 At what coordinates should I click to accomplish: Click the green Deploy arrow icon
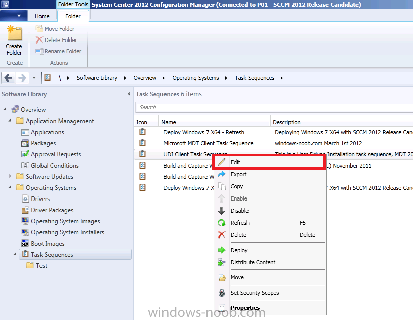[222, 250]
